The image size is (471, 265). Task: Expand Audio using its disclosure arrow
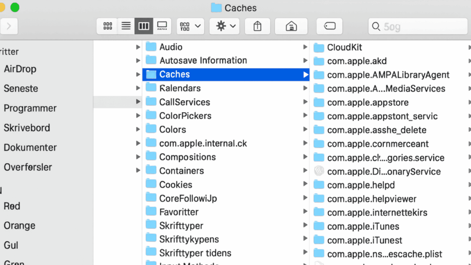pyautogui.click(x=138, y=46)
